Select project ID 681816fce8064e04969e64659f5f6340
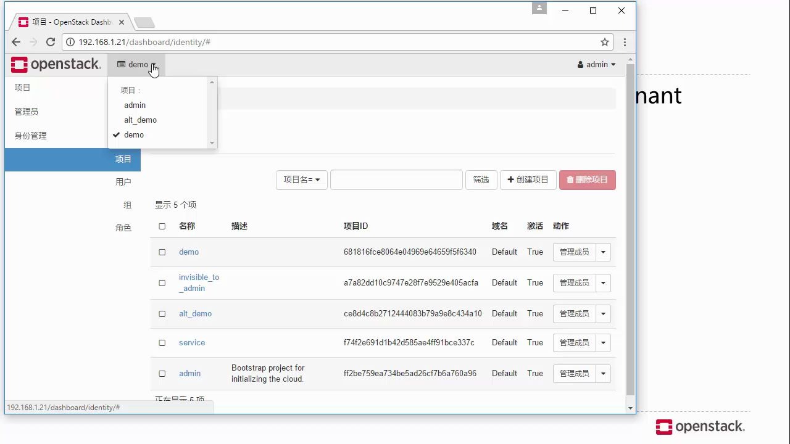Image resolution: width=790 pixels, height=444 pixels. click(410, 252)
